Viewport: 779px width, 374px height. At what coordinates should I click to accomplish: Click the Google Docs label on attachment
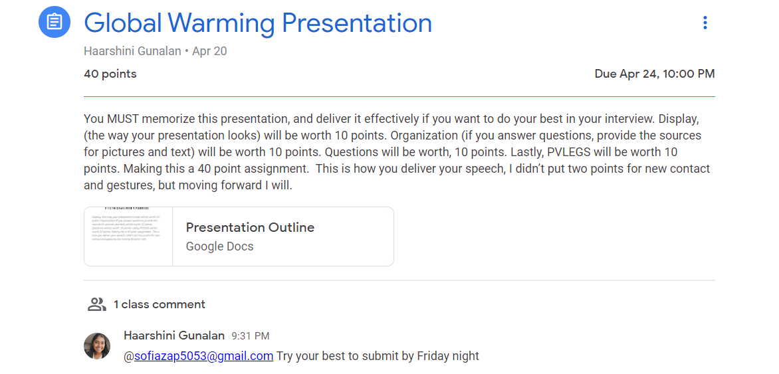[x=219, y=246]
